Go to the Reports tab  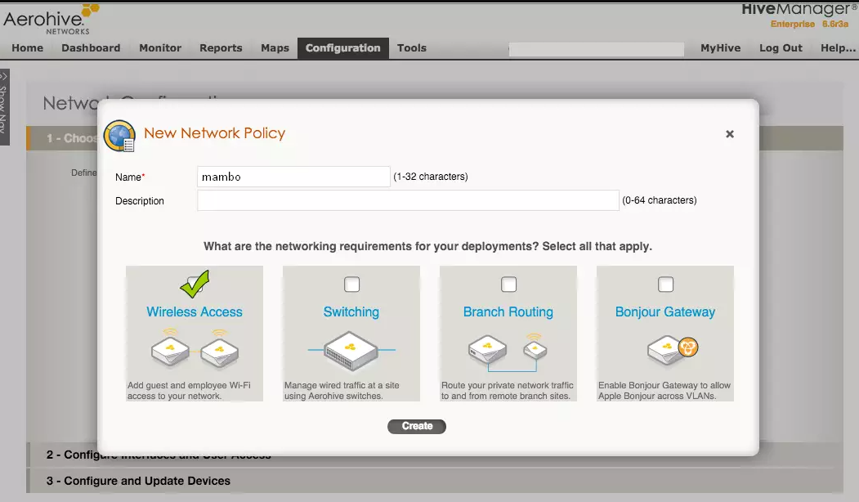click(221, 47)
